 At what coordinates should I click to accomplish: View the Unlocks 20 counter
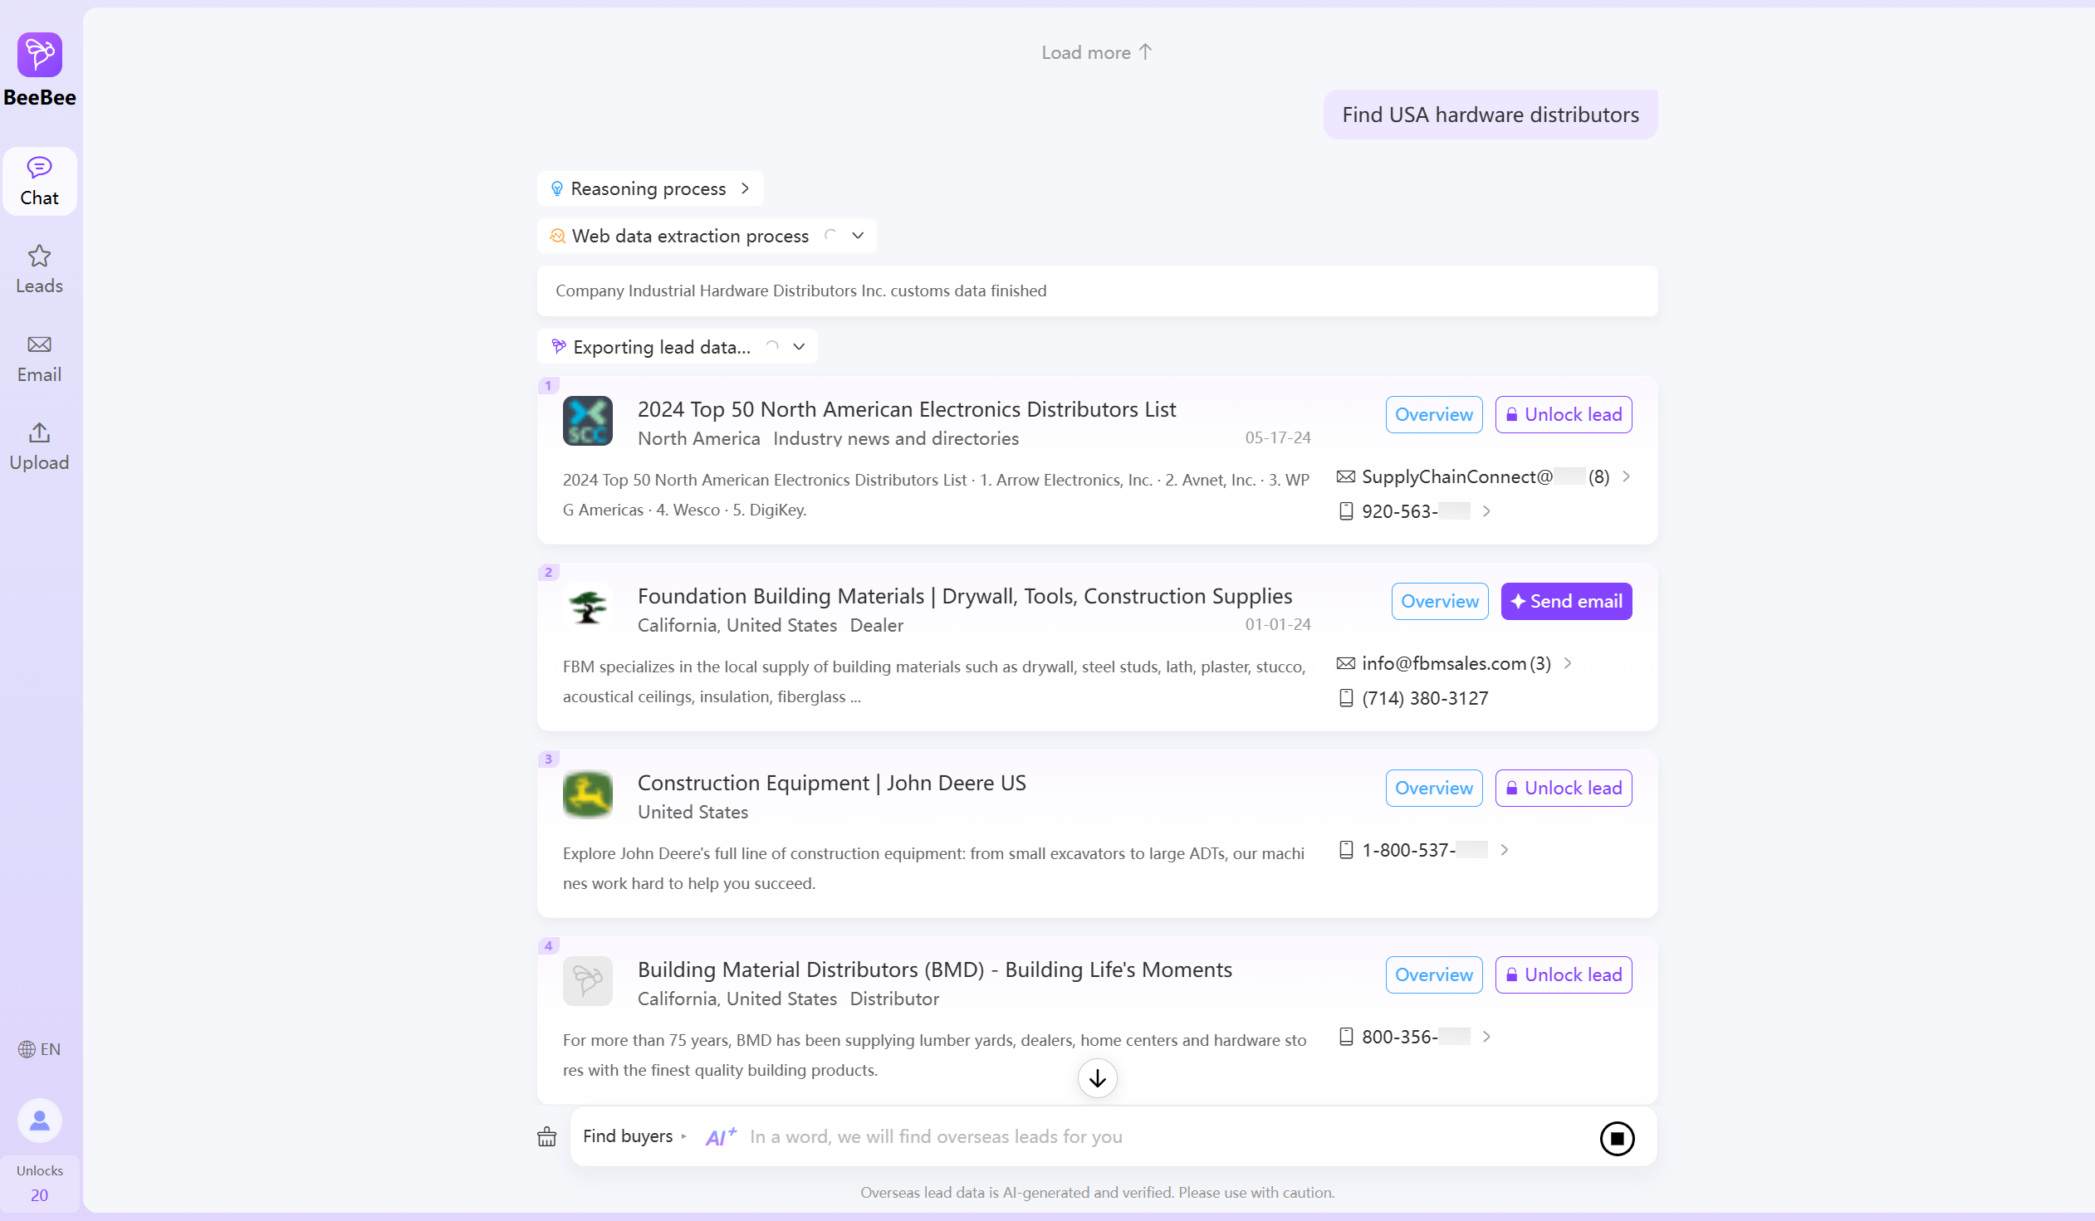tap(39, 1183)
